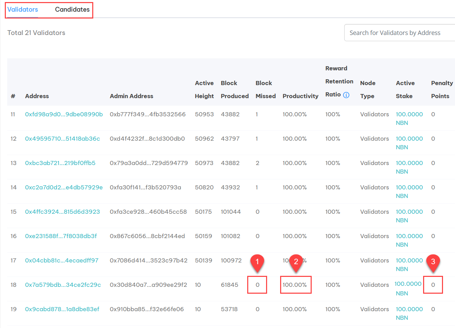455x328 pixels.
Task: Click the Penalty Points column header
Action: point(442,90)
